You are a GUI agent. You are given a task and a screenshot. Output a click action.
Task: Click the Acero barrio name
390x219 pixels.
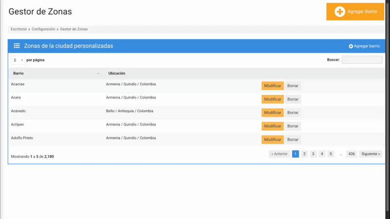click(x=16, y=98)
